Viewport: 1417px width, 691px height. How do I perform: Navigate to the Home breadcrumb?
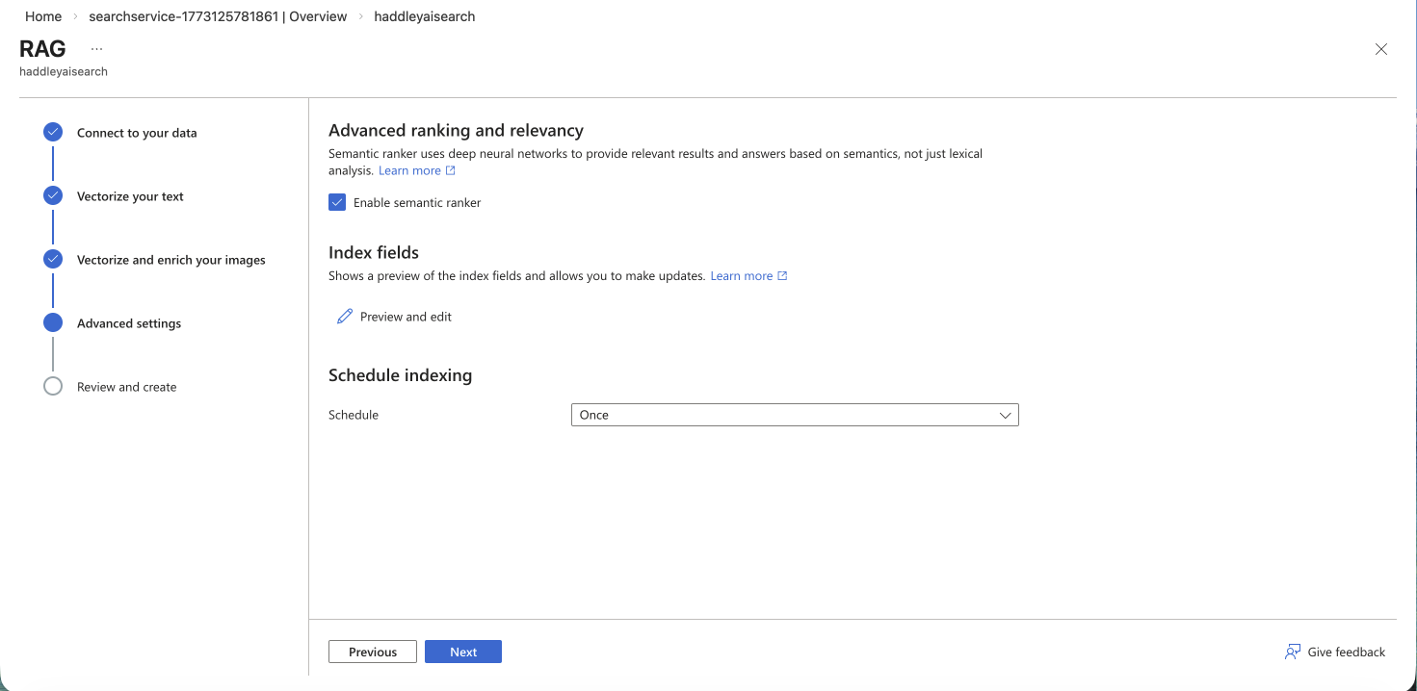click(x=42, y=16)
